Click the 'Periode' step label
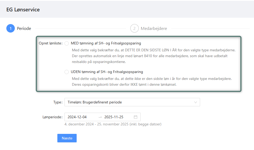This screenshot has height=150, width=254. (x=24, y=28)
